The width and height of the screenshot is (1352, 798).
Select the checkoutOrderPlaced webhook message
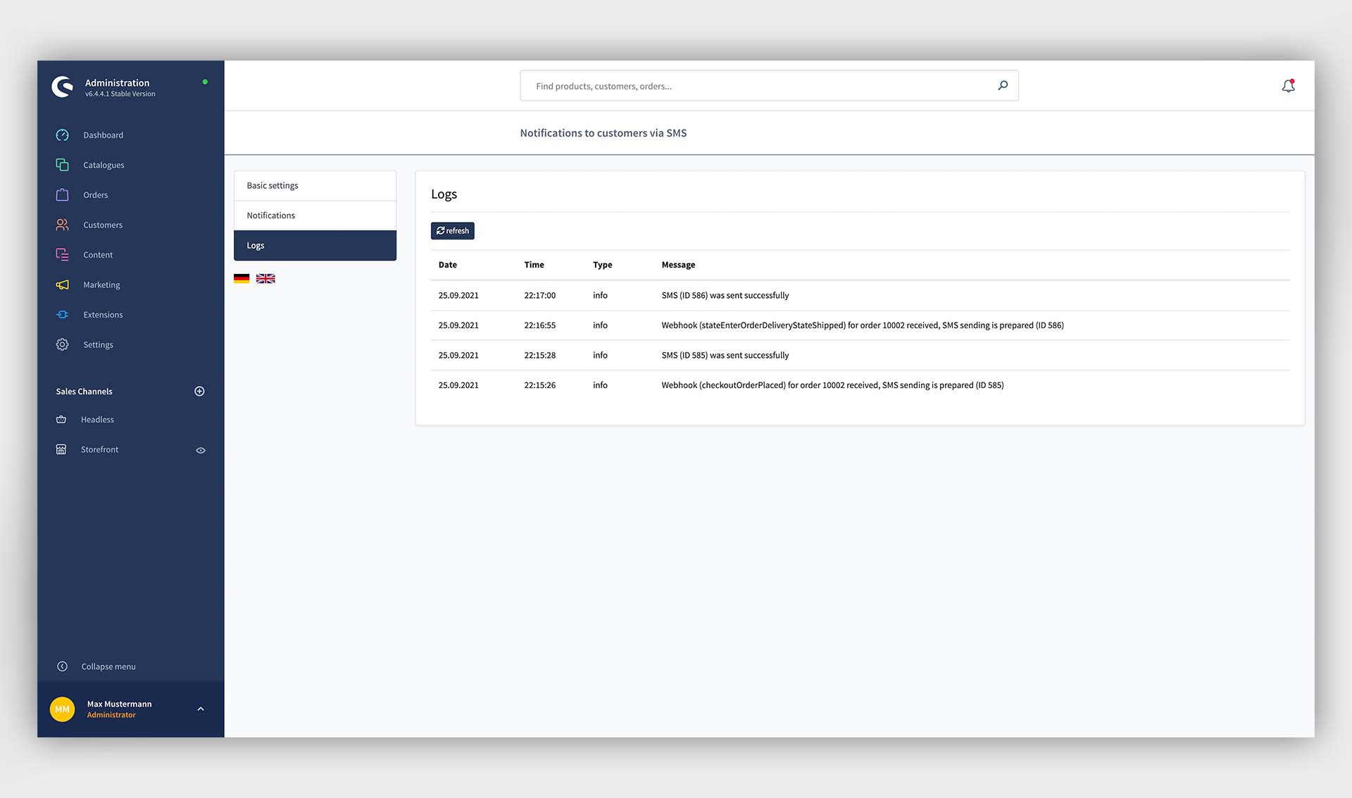(832, 385)
